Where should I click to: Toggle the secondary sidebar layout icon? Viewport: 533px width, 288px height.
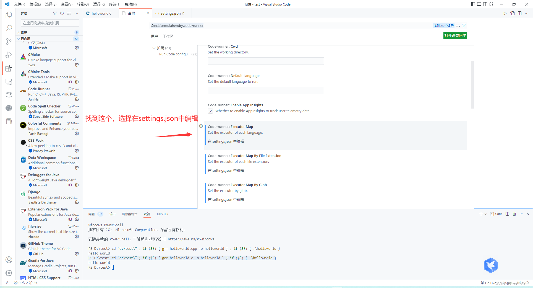[x=485, y=4]
